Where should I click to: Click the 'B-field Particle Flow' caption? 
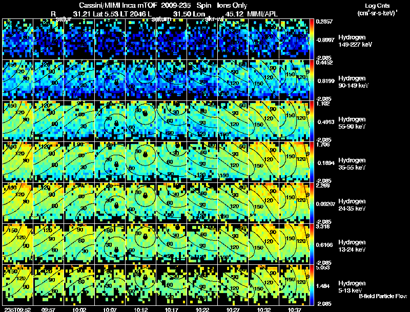pos(383,296)
